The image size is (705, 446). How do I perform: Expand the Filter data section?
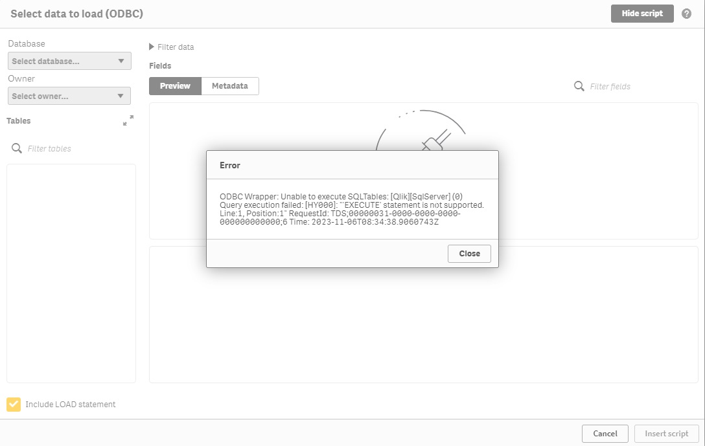172,47
